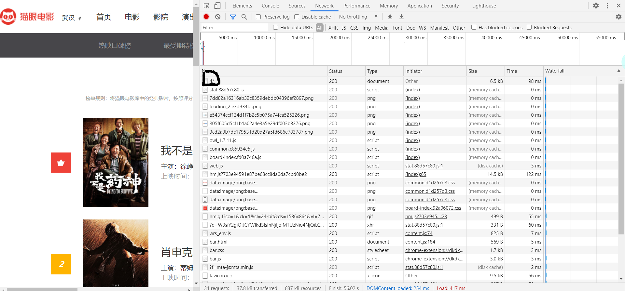
Task: Close the DevTools panel
Action: pyautogui.click(x=618, y=6)
